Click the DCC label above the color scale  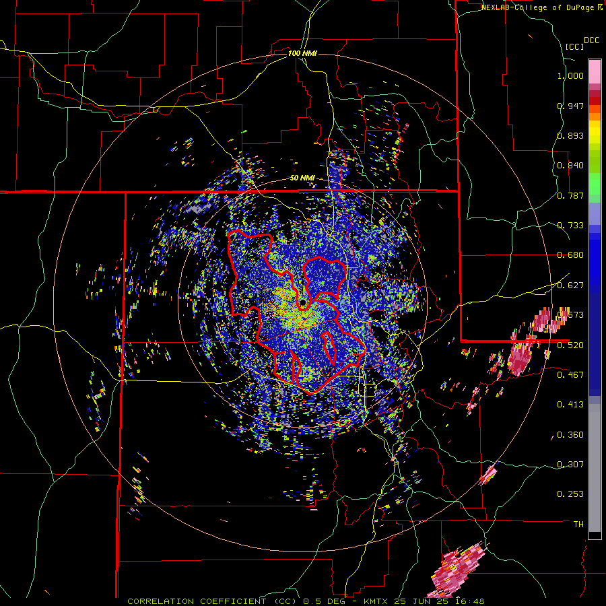[591, 40]
